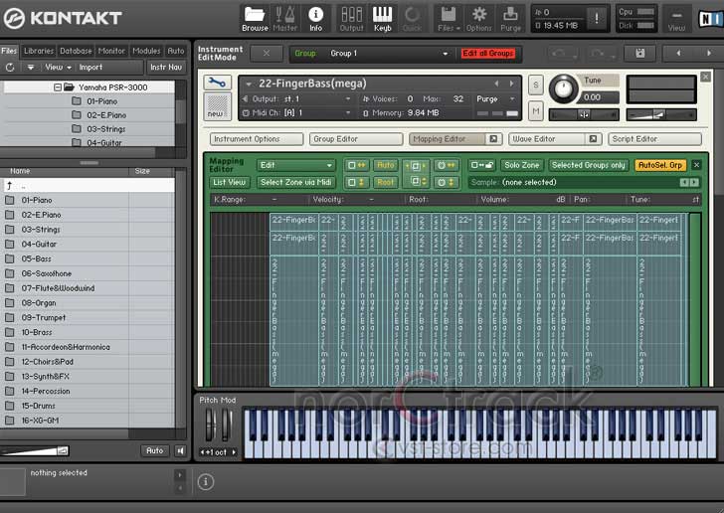
Task: Collapse the Yamaha PSR-3000 folder tree
Action: 58,87
